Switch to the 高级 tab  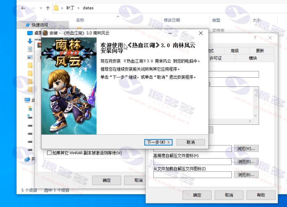tap(235, 51)
